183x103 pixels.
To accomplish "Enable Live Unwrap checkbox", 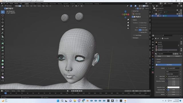I will (139, 27).
